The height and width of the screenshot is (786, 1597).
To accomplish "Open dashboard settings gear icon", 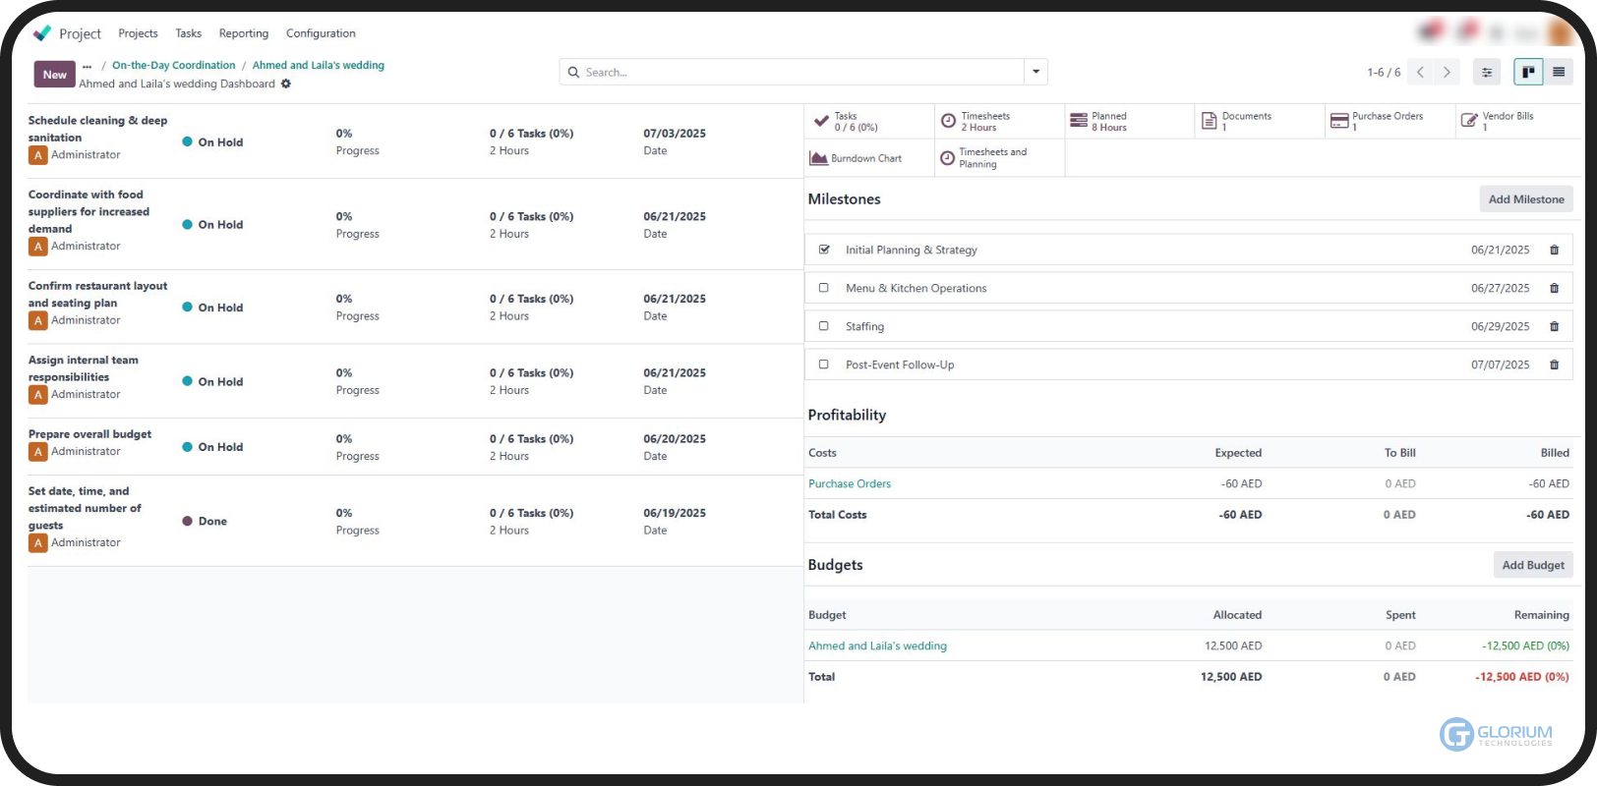I will tap(286, 84).
